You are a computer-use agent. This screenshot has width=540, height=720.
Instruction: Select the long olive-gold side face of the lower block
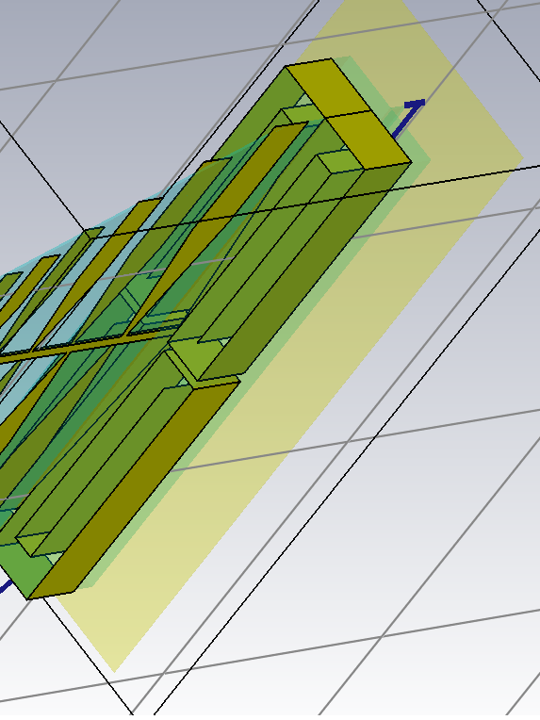tap(133, 489)
